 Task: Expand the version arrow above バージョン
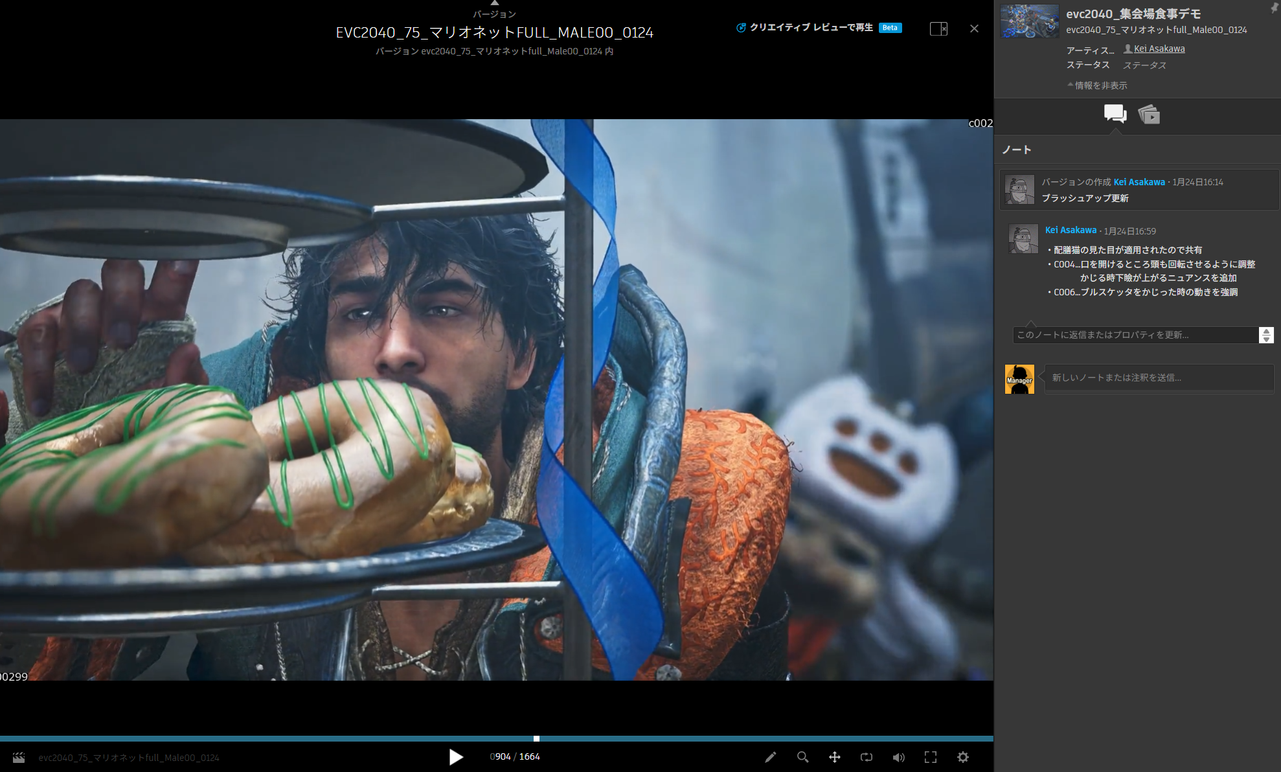[x=495, y=3]
